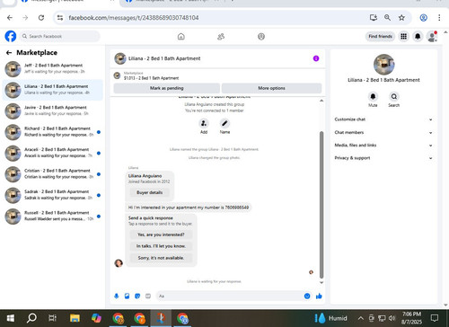Screen dimensions: 449x327
Task: Open Liliana group photo in side panel
Action: 383,65
